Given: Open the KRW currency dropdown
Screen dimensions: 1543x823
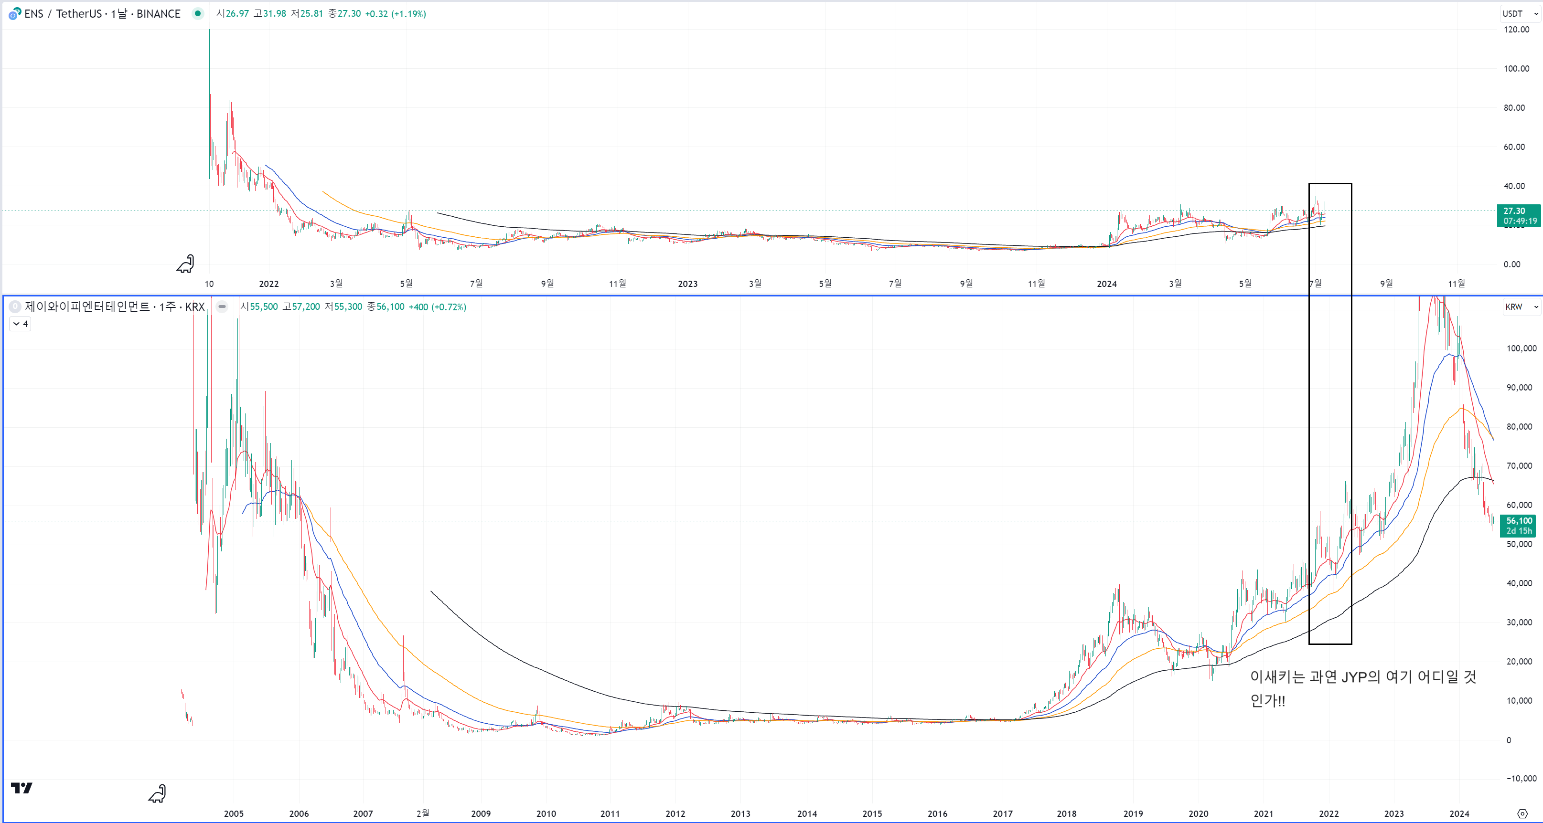Looking at the screenshot, I should pos(1521,306).
